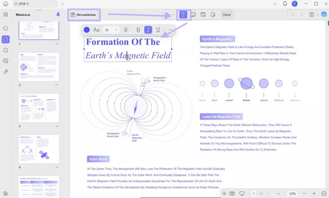329x198 pixels.
Task: Open the Aa font picker
Action: coord(96,30)
